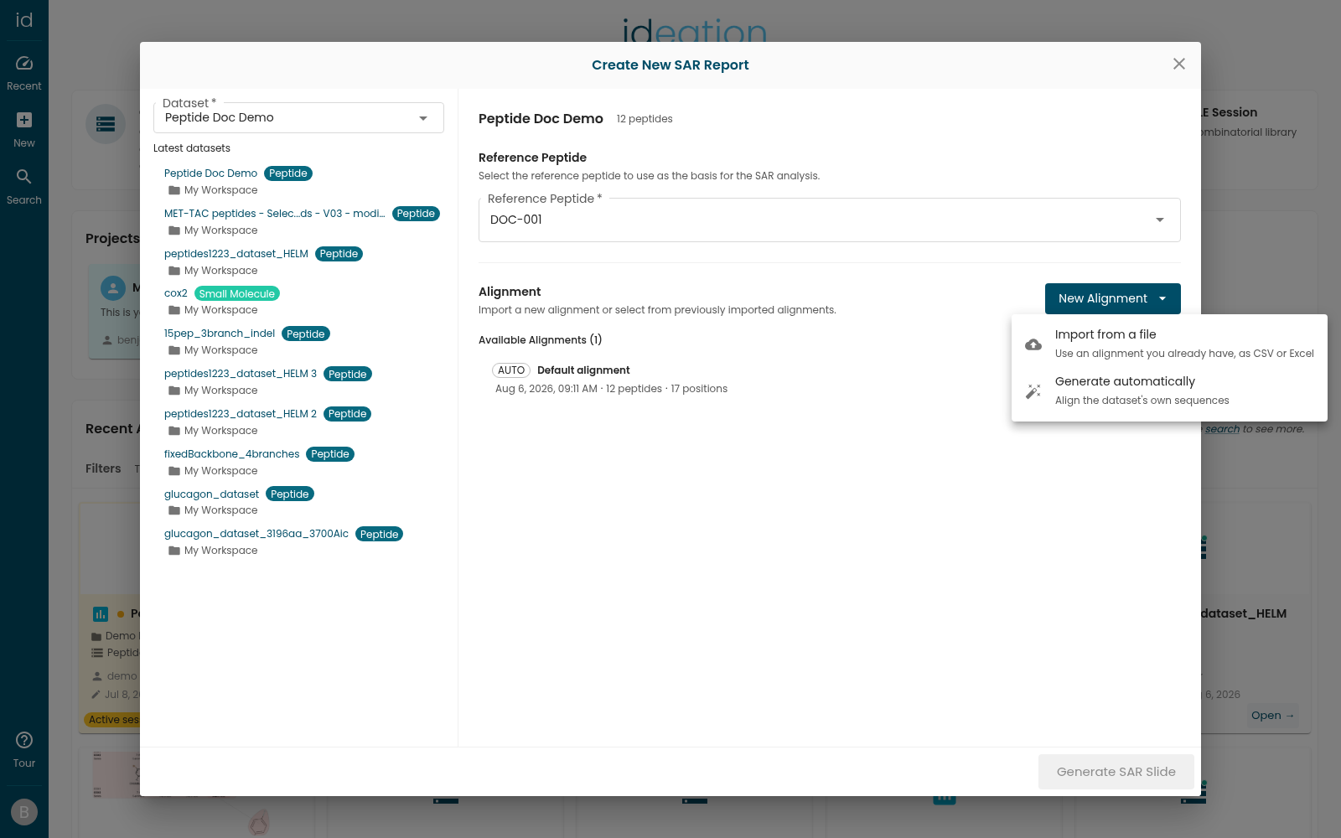
Task: Click Generate SAR Slide button
Action: click(1116, 772)
